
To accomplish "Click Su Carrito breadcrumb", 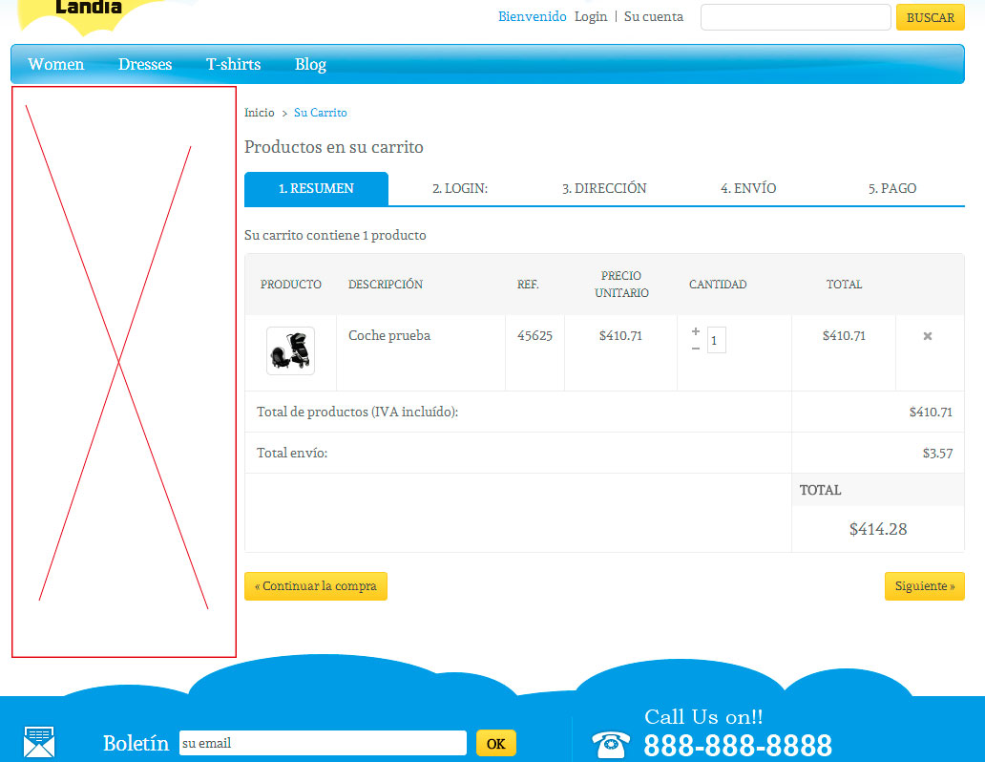I will coord(321,113).
